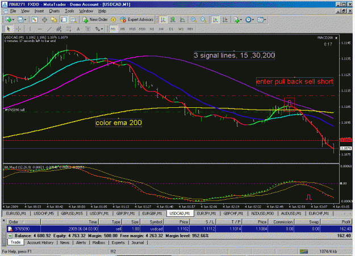This screenshot has height=256, width=355.
Task: Switch chart to Candlesticks mode
Action: tap(173, 20)
